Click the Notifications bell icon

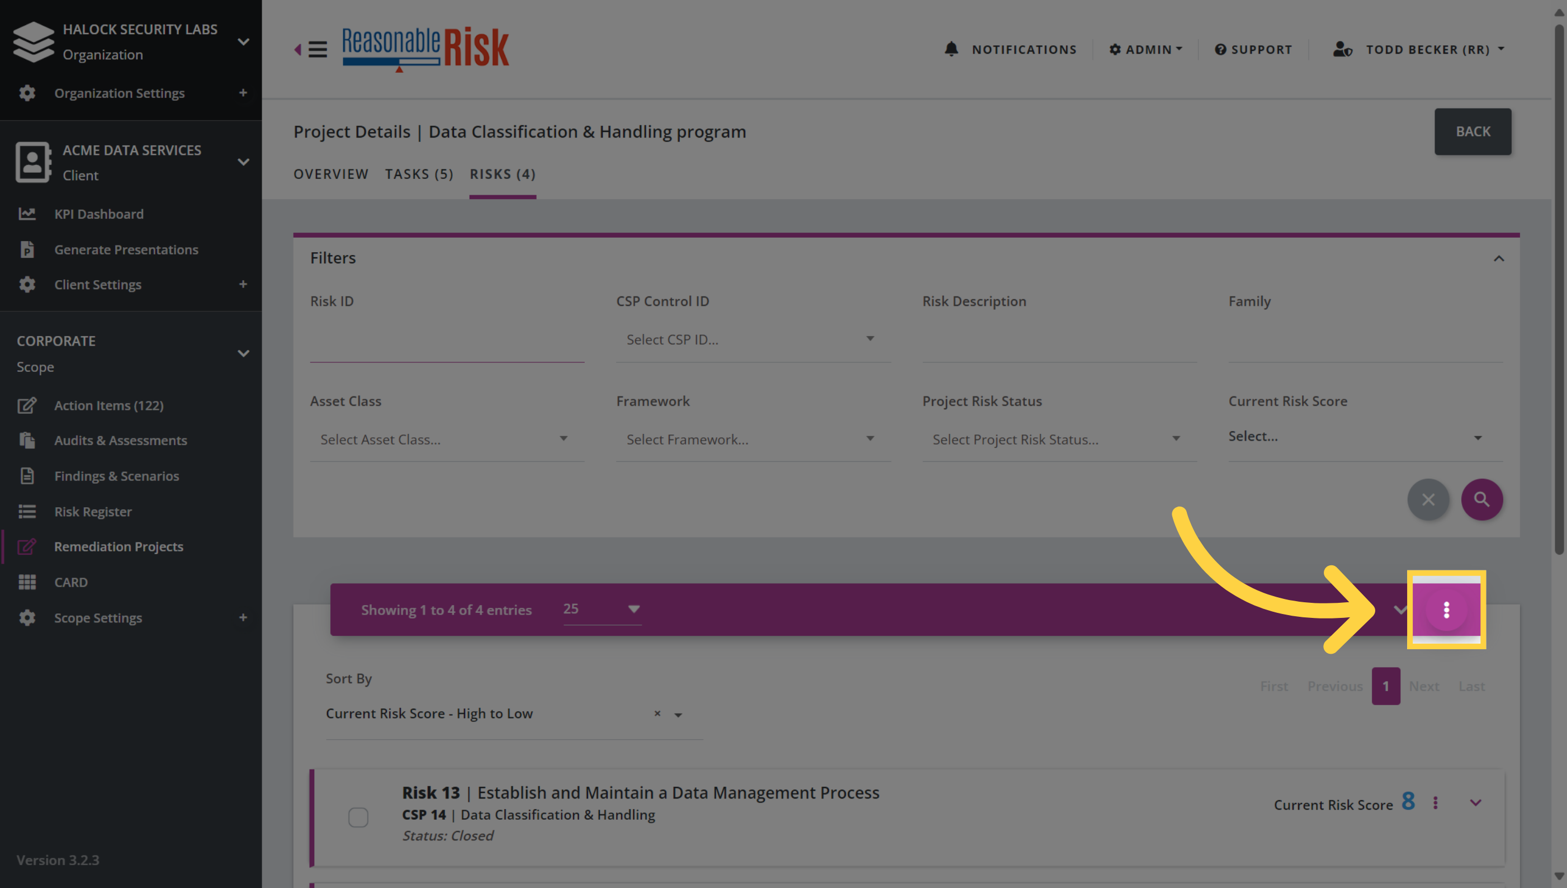951,49
